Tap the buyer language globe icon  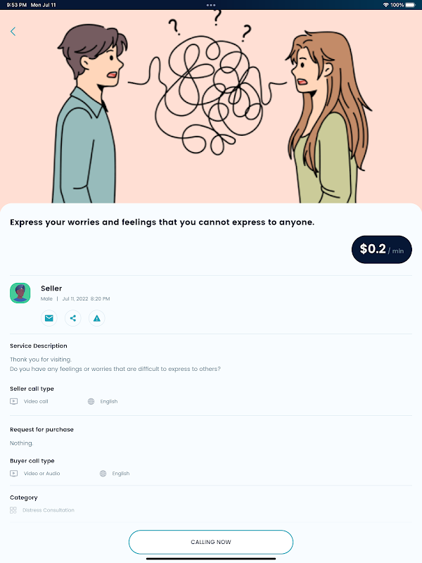pyautogui.click(x=103, y=474)
